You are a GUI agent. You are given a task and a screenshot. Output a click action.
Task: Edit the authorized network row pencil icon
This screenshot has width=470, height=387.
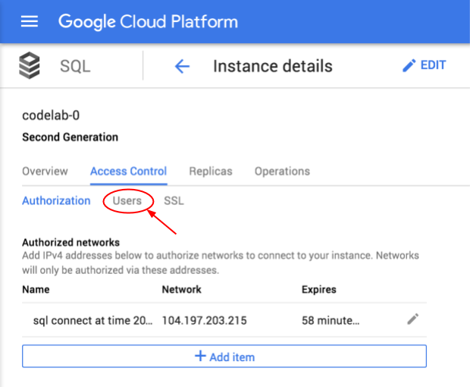tap(412, 319)
